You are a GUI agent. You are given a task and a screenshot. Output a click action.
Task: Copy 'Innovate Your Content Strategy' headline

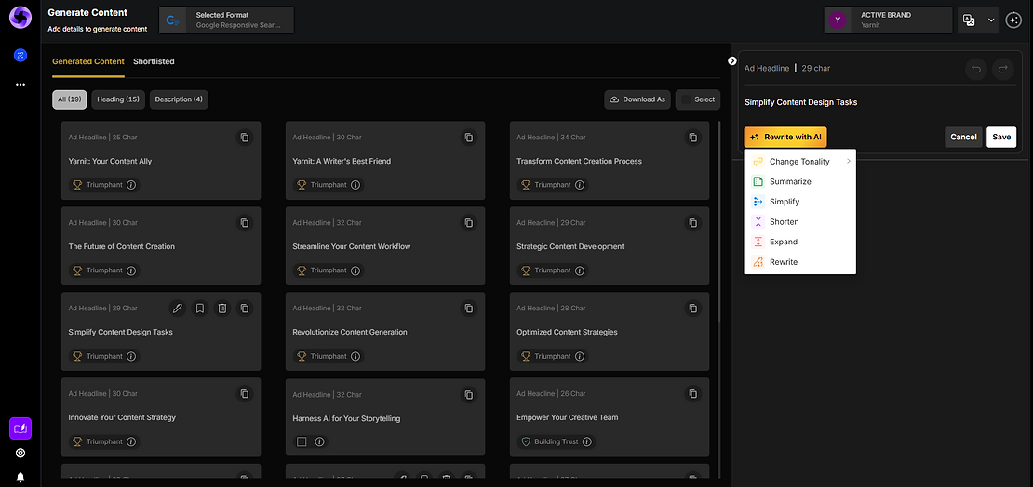[245, 393]
